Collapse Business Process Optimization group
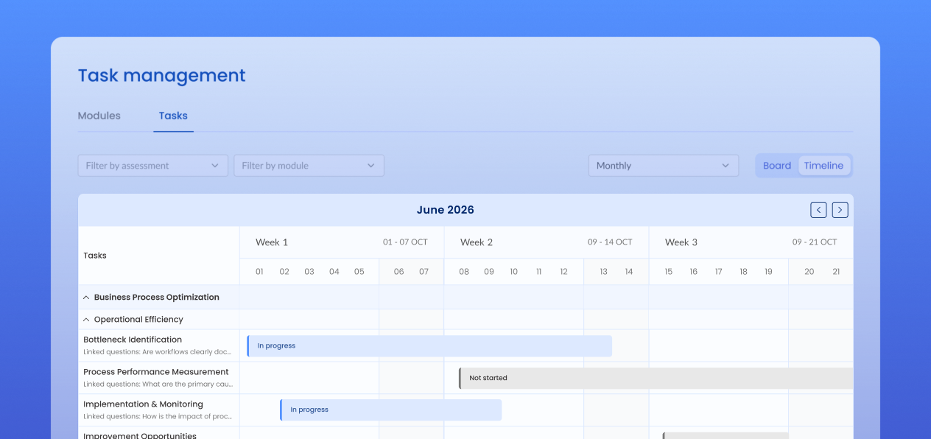Viewport: 931px width, 439px height. pyautogui.click(x=86, y=298)
